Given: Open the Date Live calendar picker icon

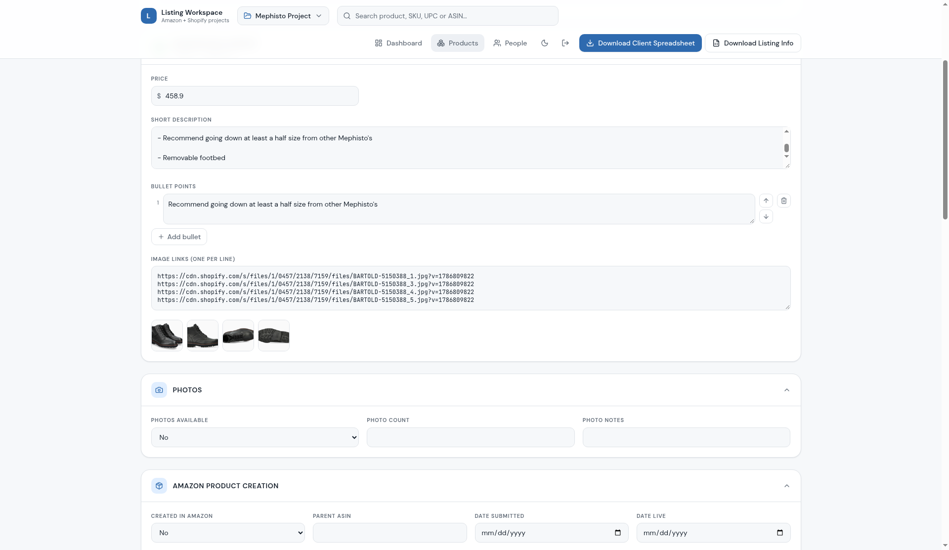Looking at the screenshot, I should click(x=780, y=533).
